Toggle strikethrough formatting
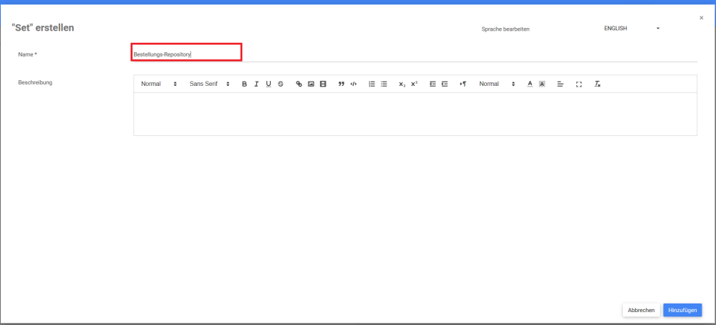This screenshot has width=716, height=325. (281, 84)
